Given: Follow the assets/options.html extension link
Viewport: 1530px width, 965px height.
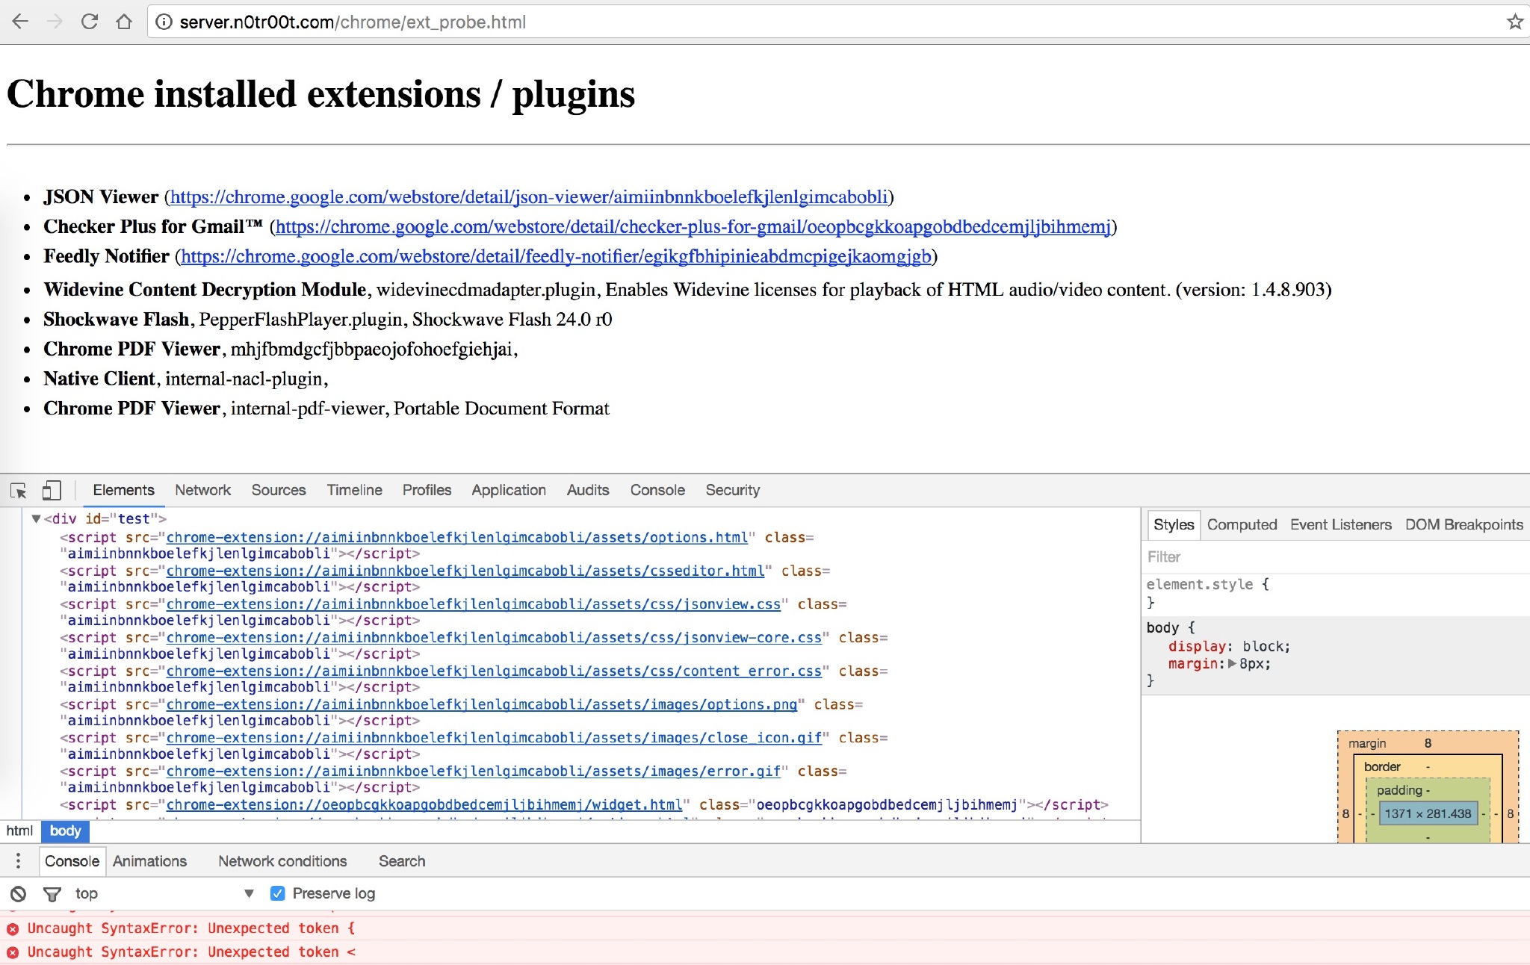Looking at the screenshot, I should click(x=456, y=538).
